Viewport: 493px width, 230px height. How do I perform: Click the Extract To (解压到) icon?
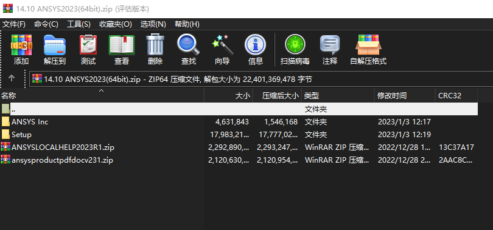[55, 45]
